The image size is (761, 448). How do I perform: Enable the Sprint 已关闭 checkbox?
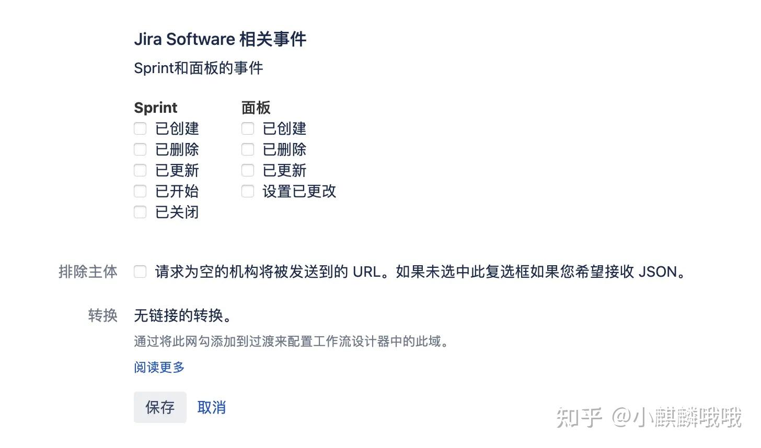(140, 212)
